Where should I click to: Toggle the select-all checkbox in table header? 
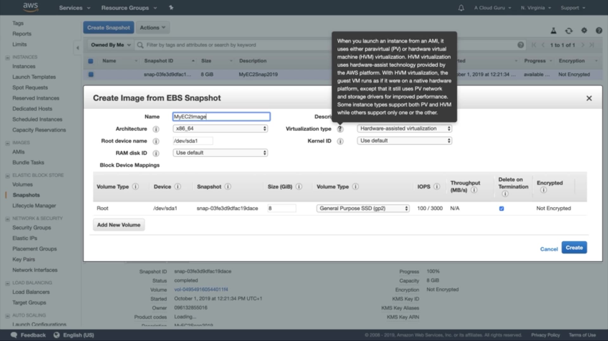point(91,61)
